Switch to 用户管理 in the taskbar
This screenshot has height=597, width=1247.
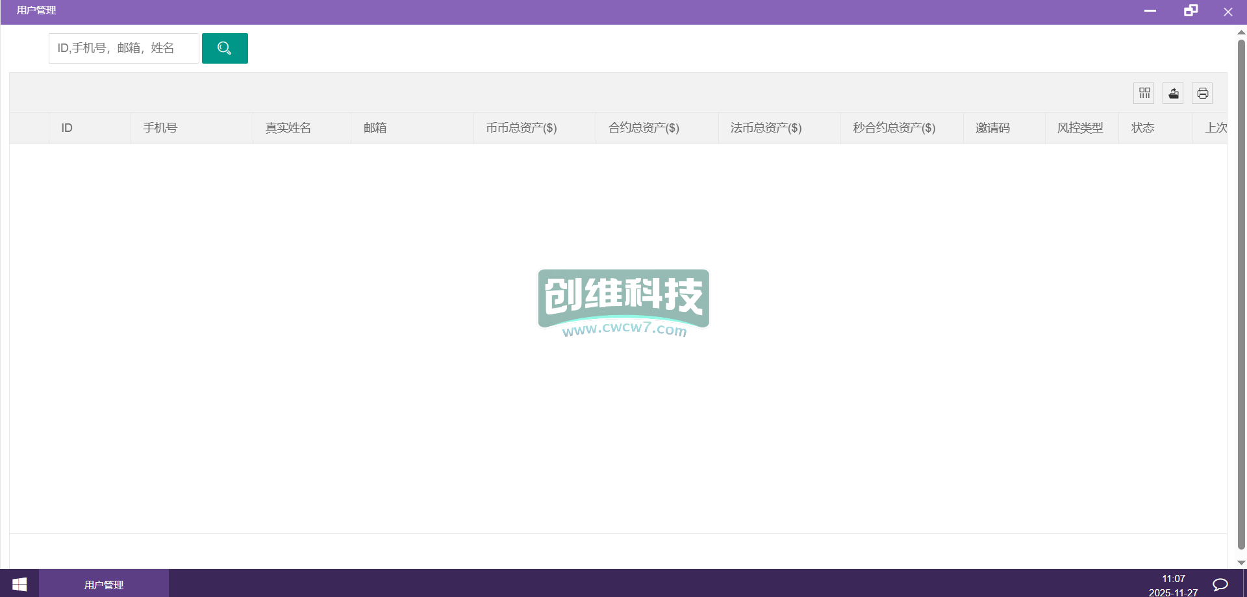(x=104, y=584)
